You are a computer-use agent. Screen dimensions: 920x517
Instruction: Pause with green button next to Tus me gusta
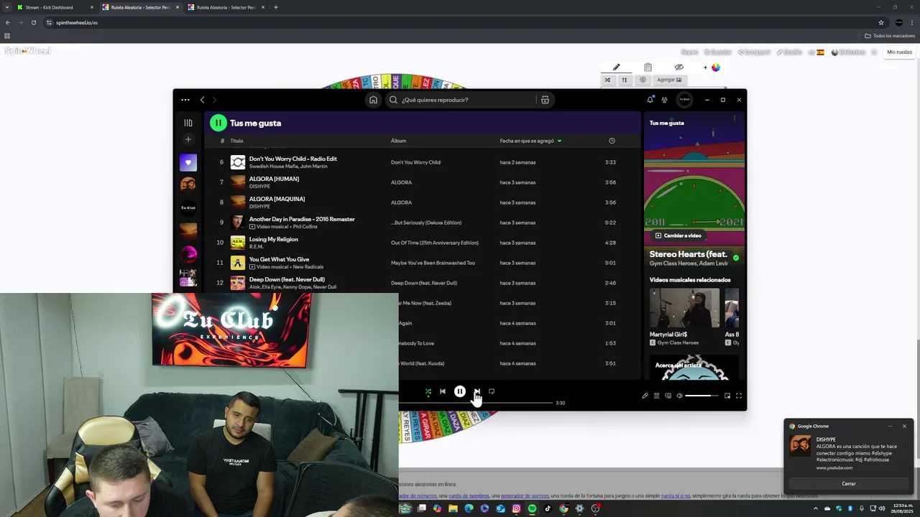click(x=218, y=123)
